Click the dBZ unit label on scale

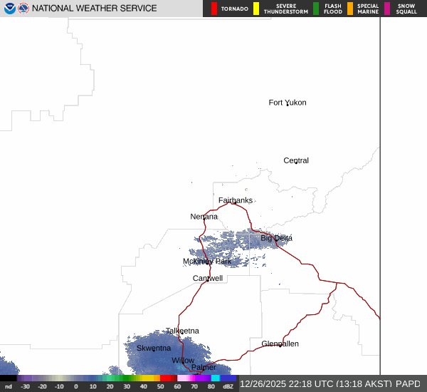pos(228,386)
